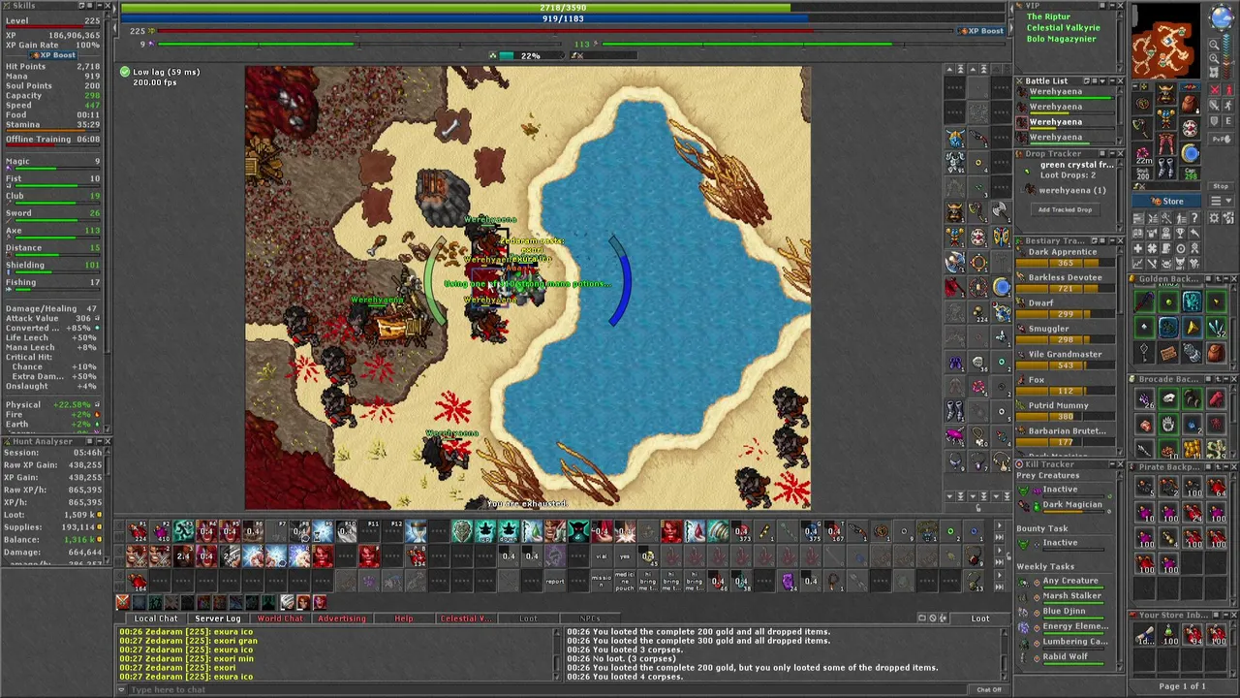Viewport: 1240px width, 698px height.
Task: Click the yes hotkey slot
Action: 625,555
